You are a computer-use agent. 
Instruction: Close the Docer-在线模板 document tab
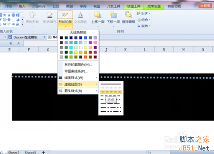coord(45,37)
